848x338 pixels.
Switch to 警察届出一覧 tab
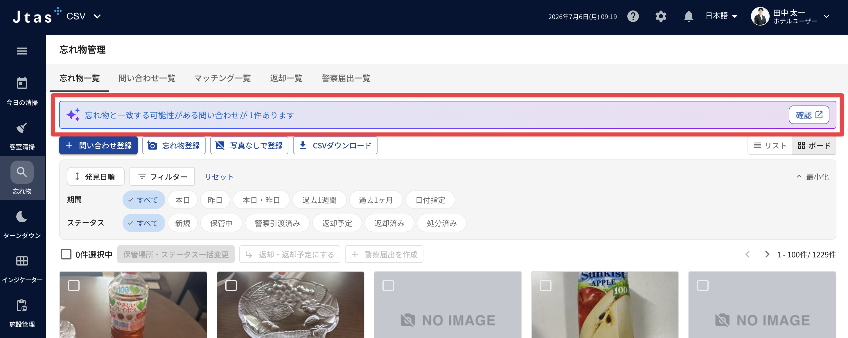tap(346, 78)
